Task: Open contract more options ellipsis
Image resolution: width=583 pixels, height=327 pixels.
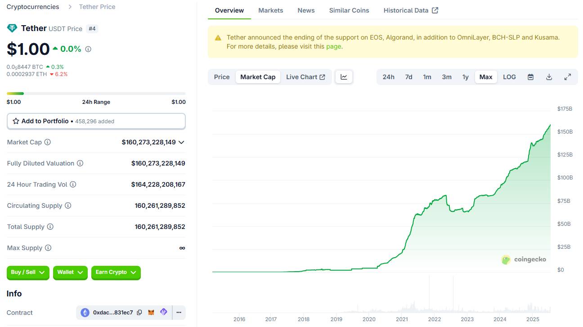Action: (x=179, y=312)
